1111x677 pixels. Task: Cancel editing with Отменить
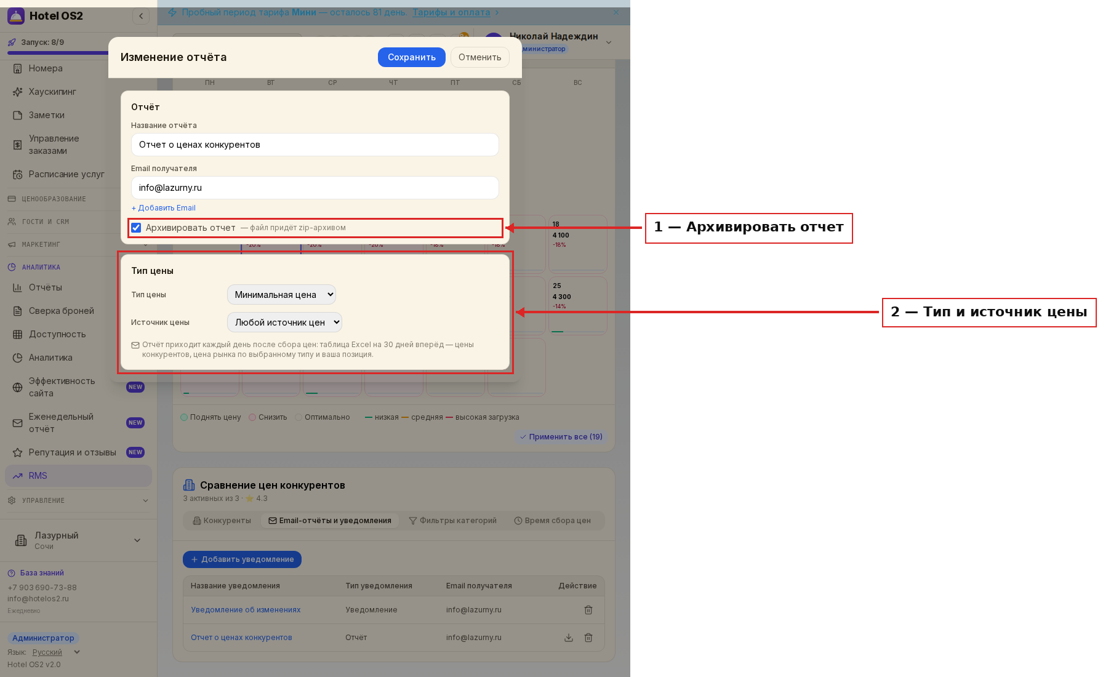[x=479, y=57]
